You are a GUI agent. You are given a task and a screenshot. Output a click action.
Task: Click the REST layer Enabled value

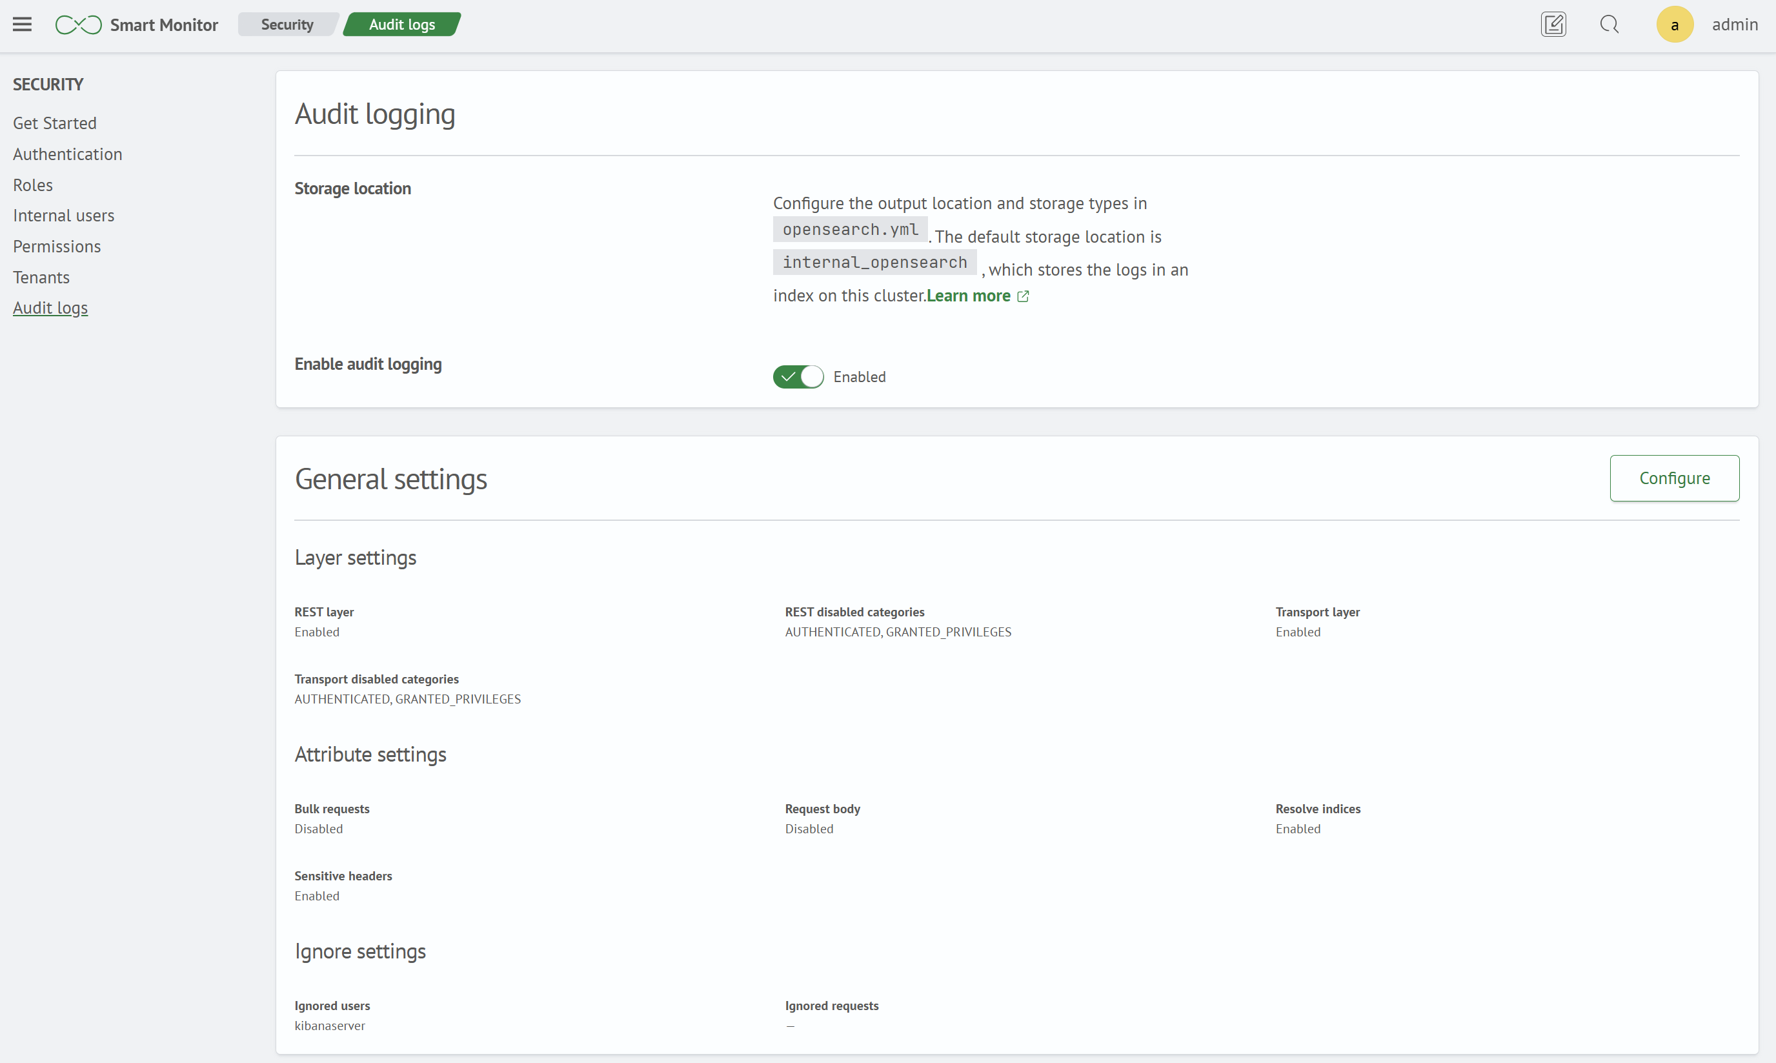click(316, 632)
